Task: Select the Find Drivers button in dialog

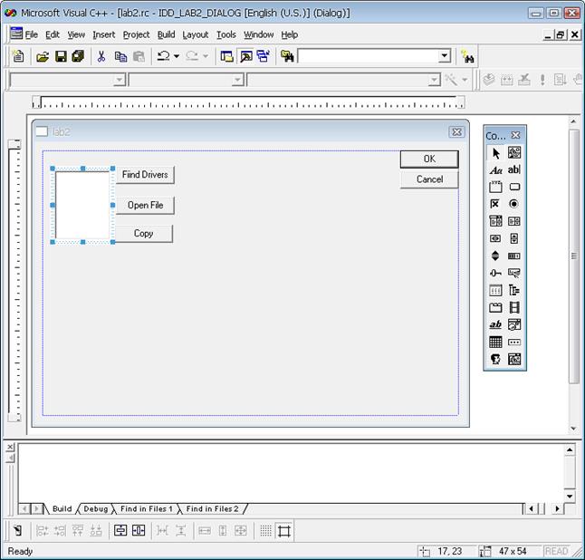Action: tap(145, 175)
